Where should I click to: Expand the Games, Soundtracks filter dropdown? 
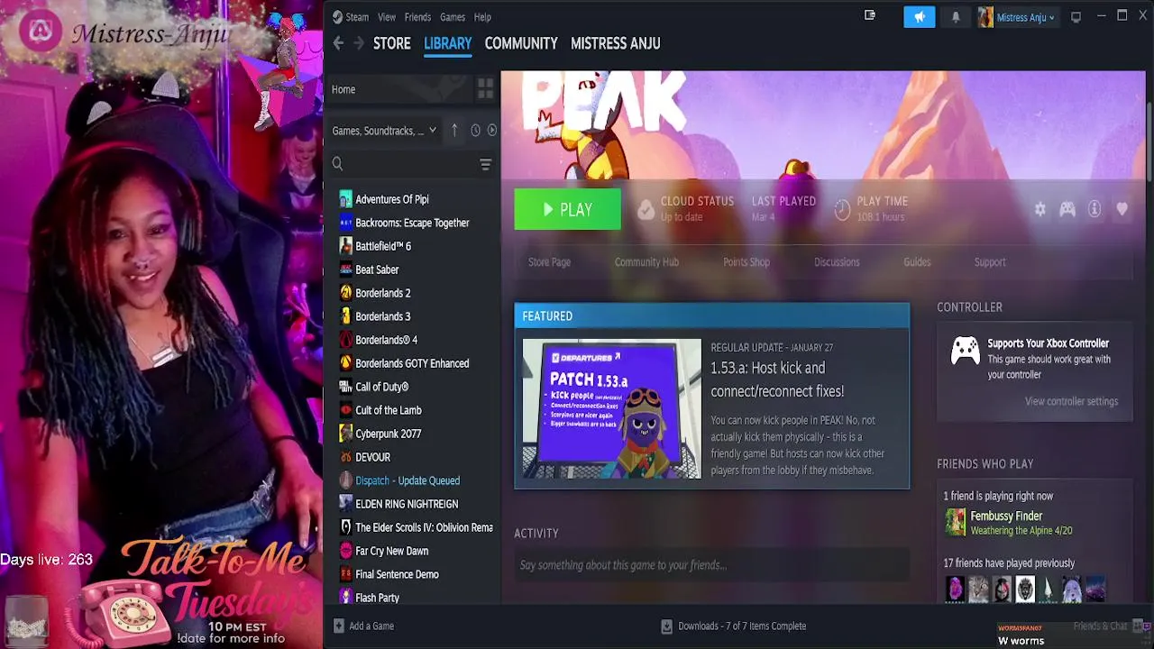[x=384, y=131]
